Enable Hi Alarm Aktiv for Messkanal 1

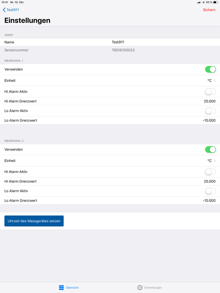tap(210, 92)
